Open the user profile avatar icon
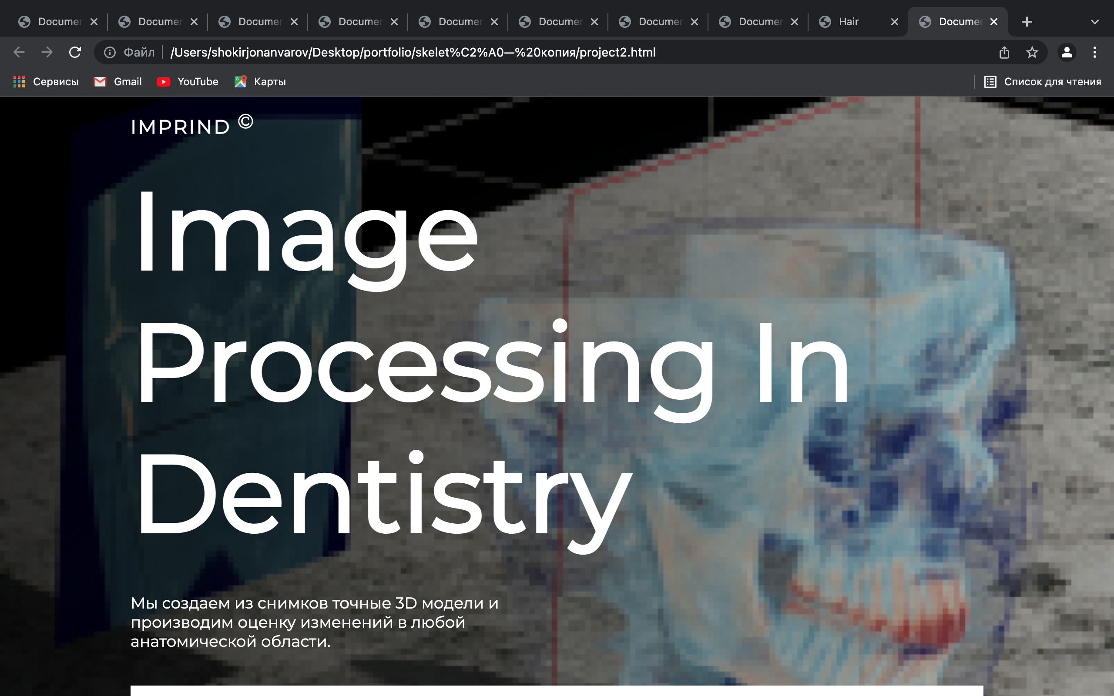The height and width of the screenshot is (696, 1114). point(1067,53)
